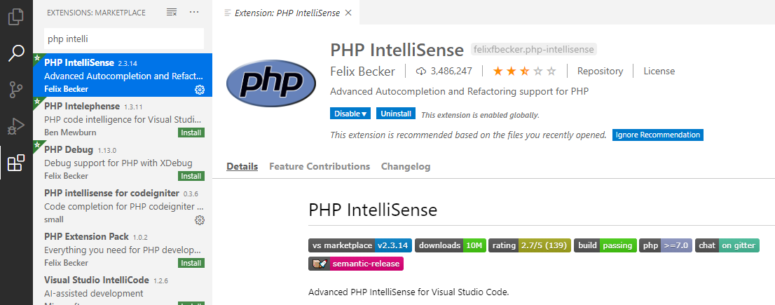Open the Disable dropdown button

click(x=352, y=114)
